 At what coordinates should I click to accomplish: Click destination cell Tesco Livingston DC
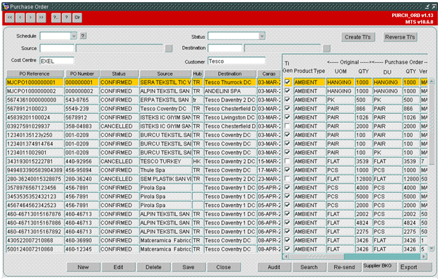pos(230,117)
